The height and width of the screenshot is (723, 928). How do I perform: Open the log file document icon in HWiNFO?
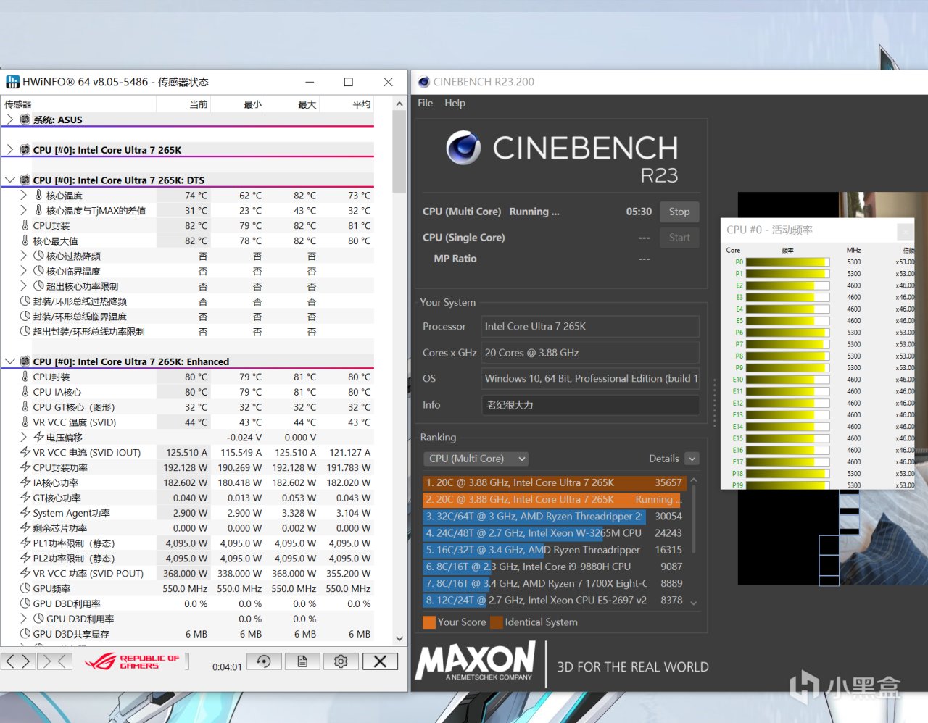pyautogui.click(x=302, y=661)
